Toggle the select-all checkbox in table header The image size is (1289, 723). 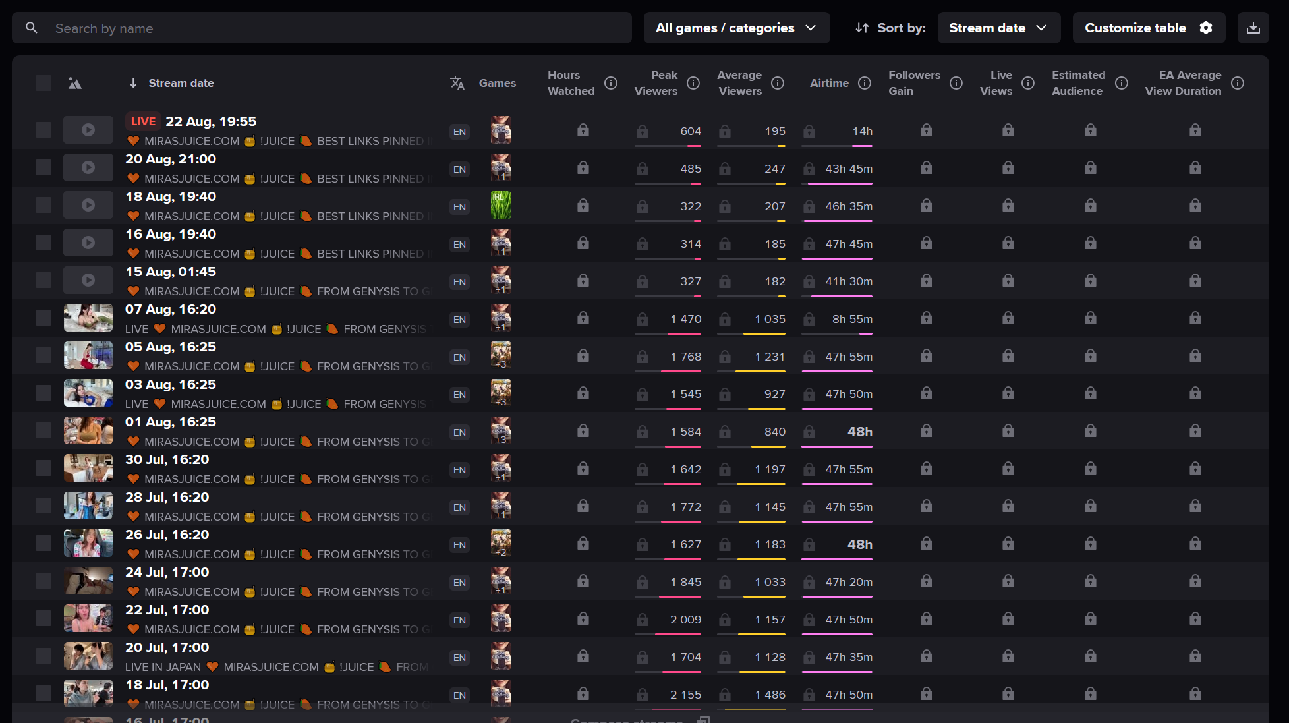(x=43, y=83)
